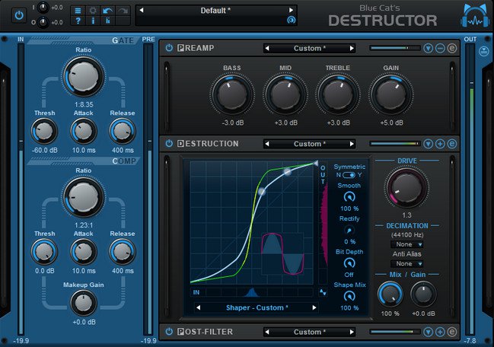Select next Destruction preset arrow
Viewport: 494px width, 347px height.
[x=352, y=144]
